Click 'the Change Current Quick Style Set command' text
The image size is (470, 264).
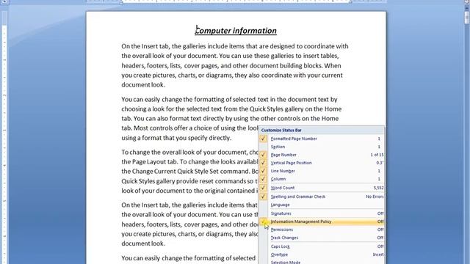[185, 172]
